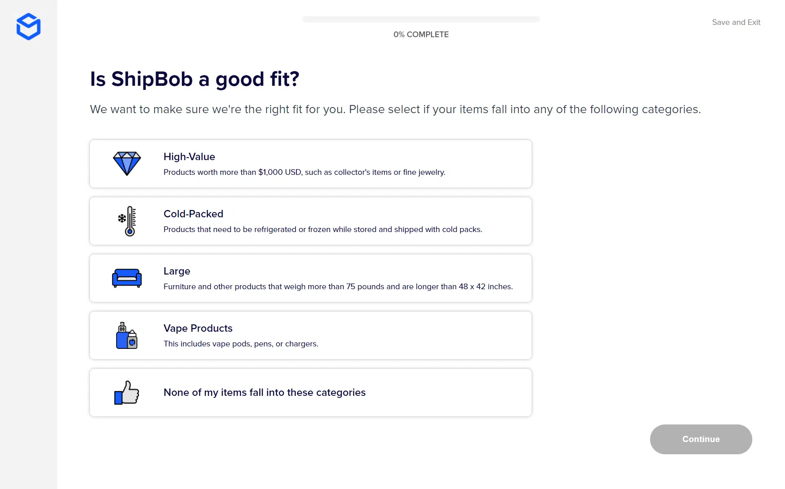Click the thermometer snowflake icon
This screenshot has width=785, height=489.
128,221
